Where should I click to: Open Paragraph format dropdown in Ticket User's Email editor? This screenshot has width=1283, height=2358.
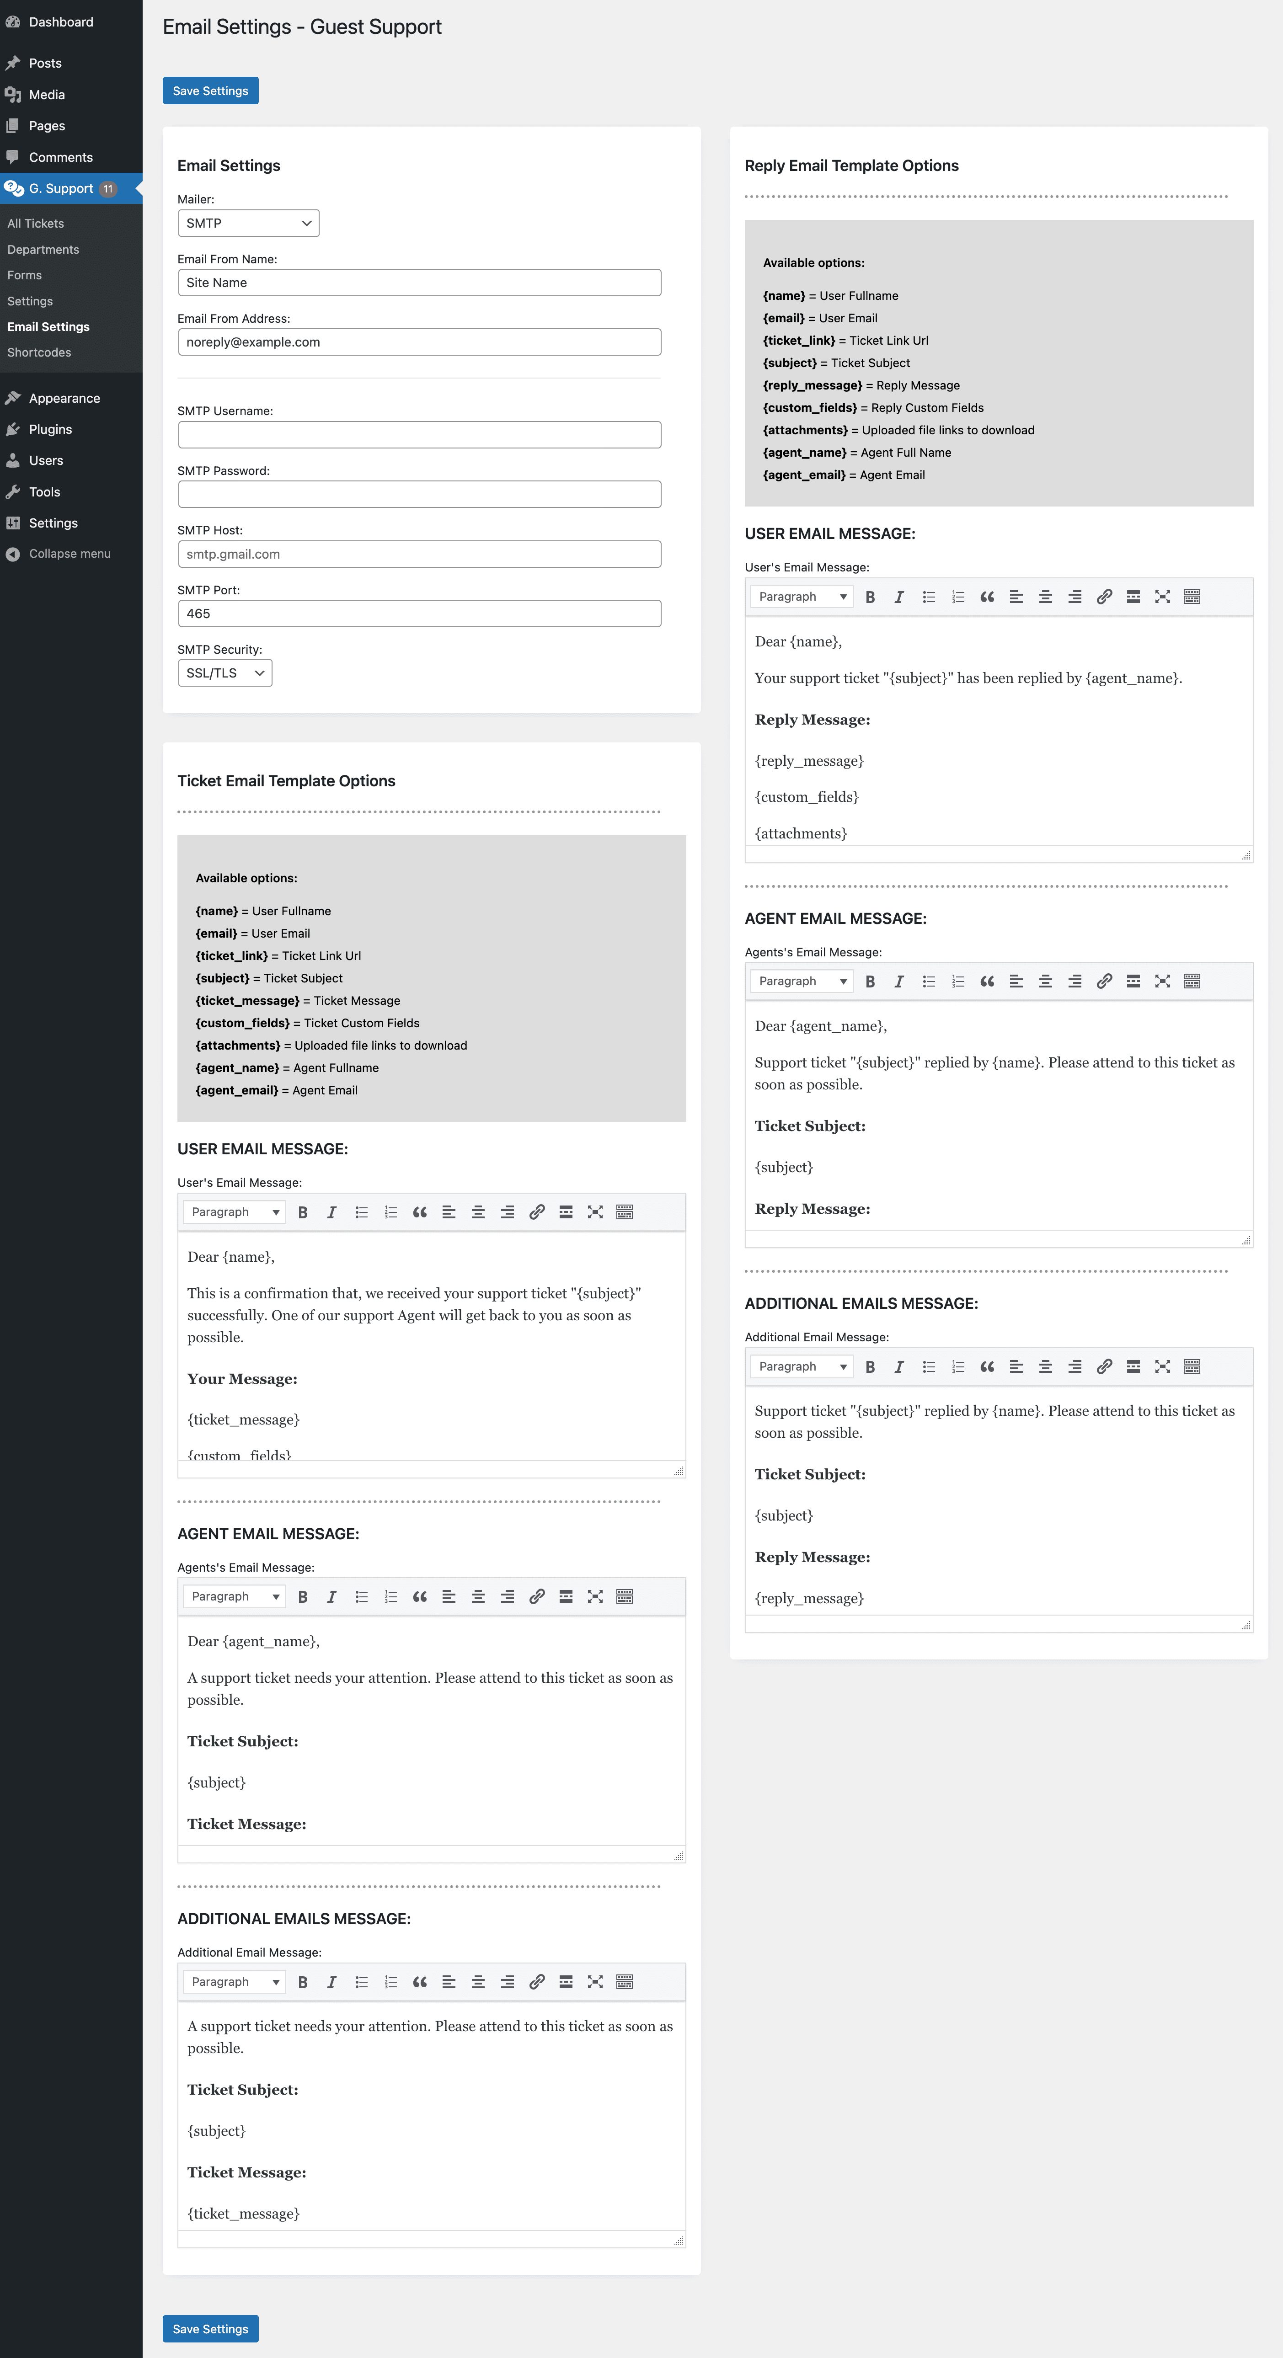235,1212
